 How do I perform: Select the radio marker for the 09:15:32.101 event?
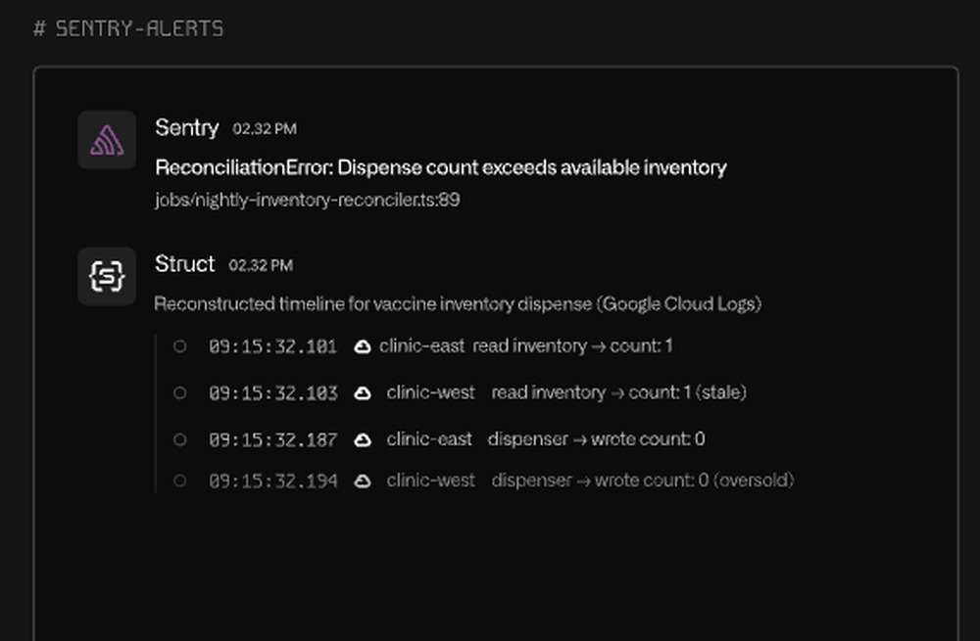pos(179,344)
